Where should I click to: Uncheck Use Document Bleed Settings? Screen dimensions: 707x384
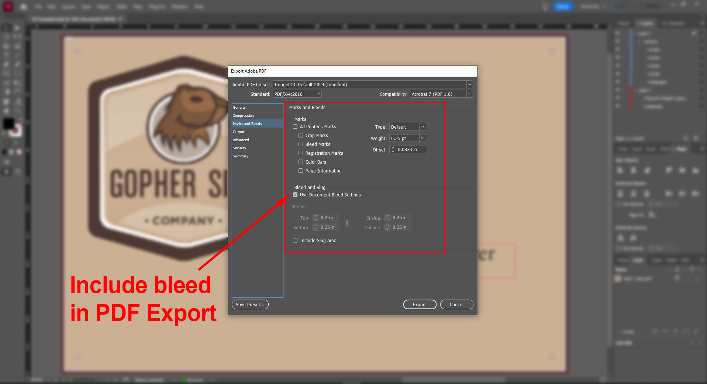[x=295, y=195]
